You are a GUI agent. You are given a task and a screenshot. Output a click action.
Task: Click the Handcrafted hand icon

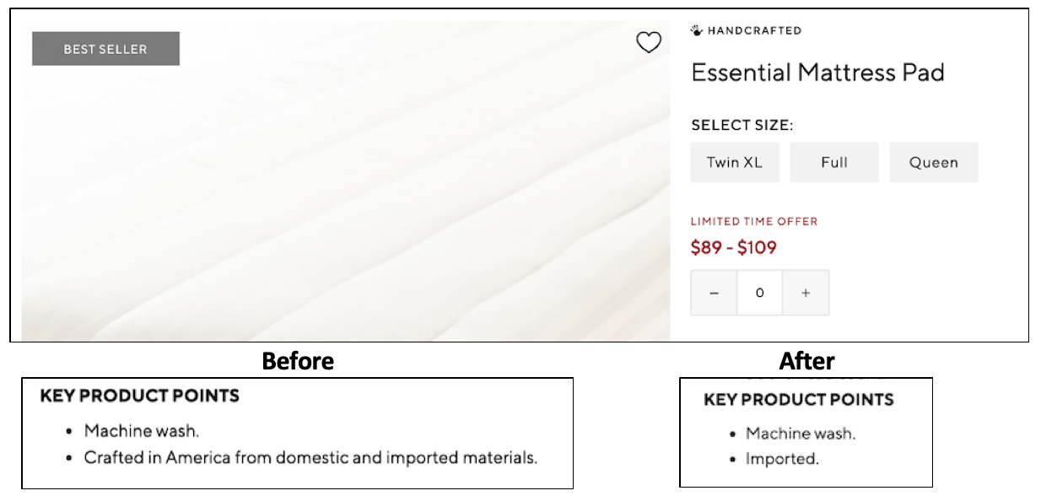coord(697,30)
